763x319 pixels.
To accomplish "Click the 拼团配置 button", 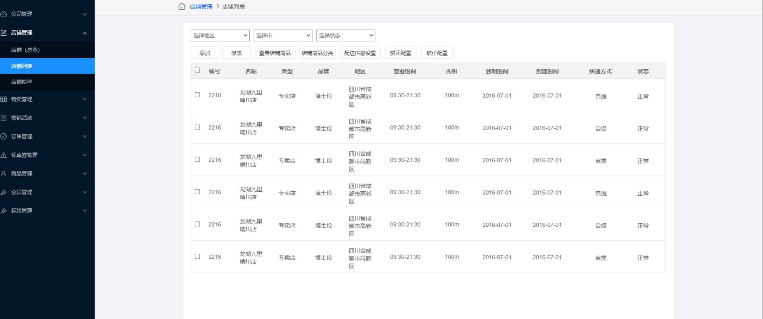I will pos(401,53).
